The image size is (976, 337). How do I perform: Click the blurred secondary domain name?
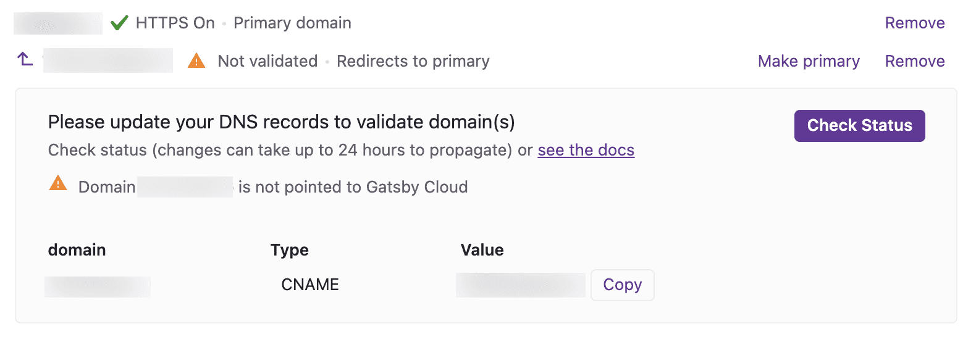pos(108,61)
